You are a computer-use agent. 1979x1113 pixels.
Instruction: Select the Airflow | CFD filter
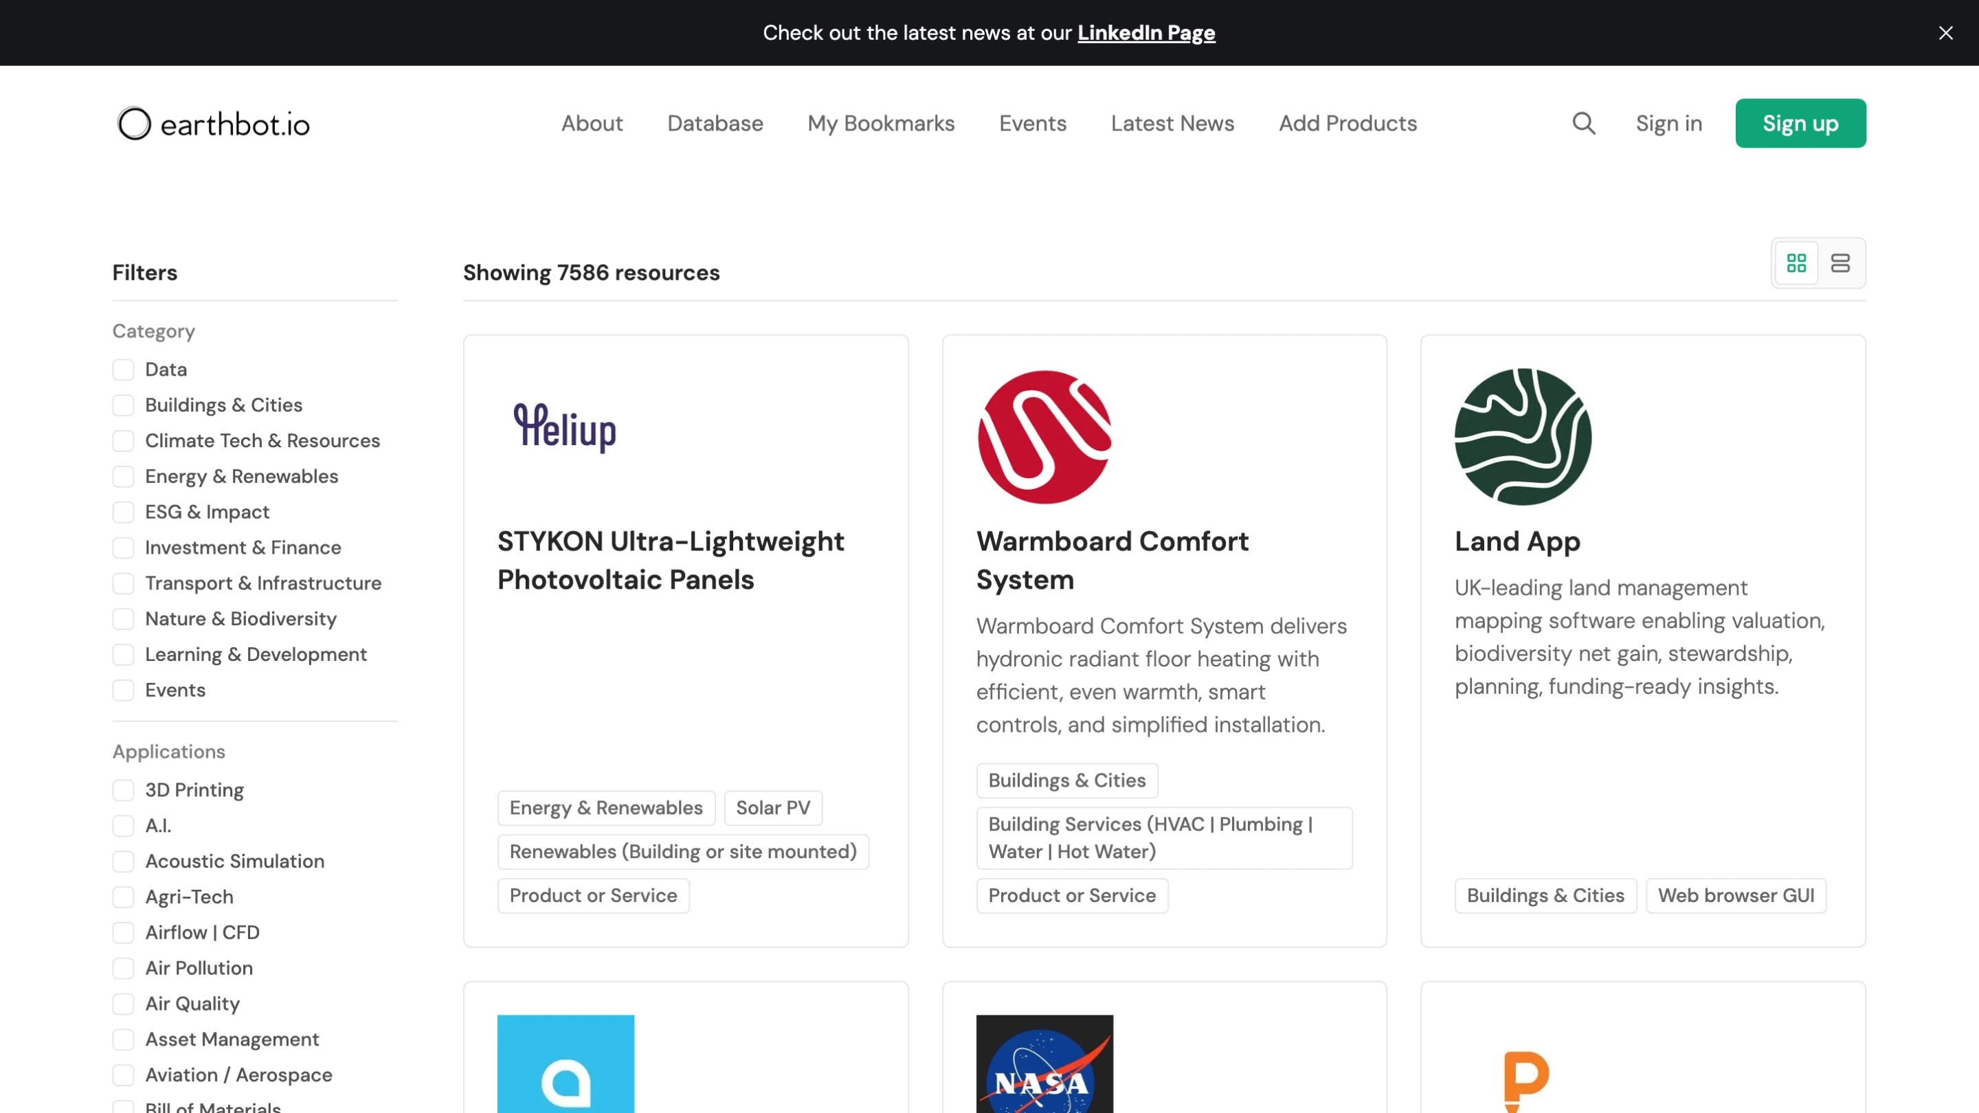click(123, 932)
